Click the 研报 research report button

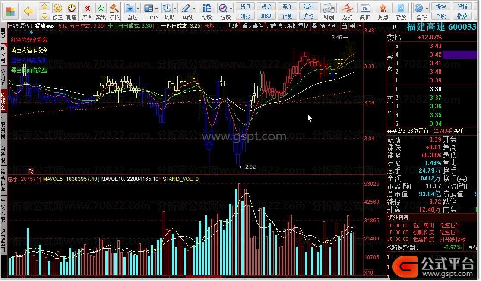click(x=245, y=16)
